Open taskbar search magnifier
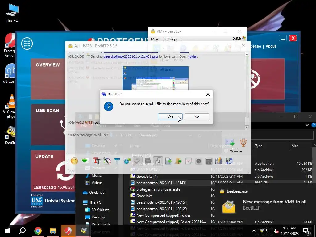Viewport: 316px width, 237px height. (x=22, y=231)
